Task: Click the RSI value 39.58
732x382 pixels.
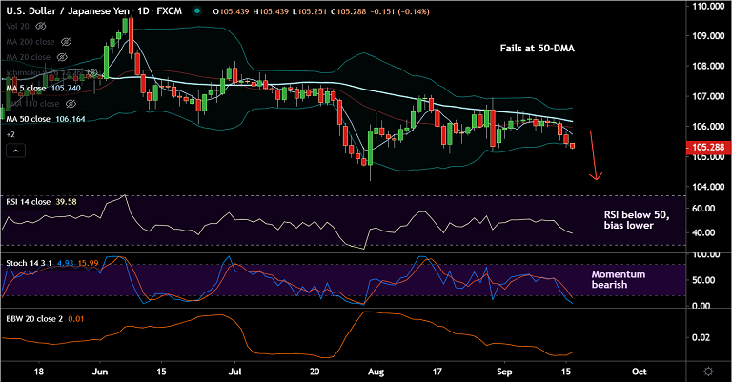Action: pos(66,202)
